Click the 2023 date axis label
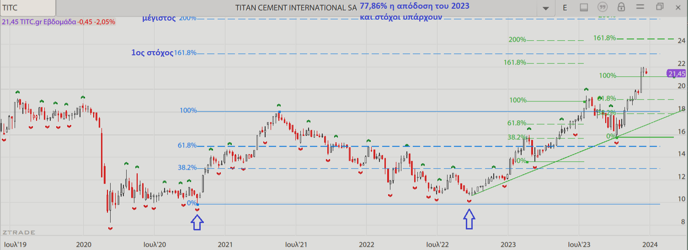This screenshot has width=688, height=250. coord(508,244)
